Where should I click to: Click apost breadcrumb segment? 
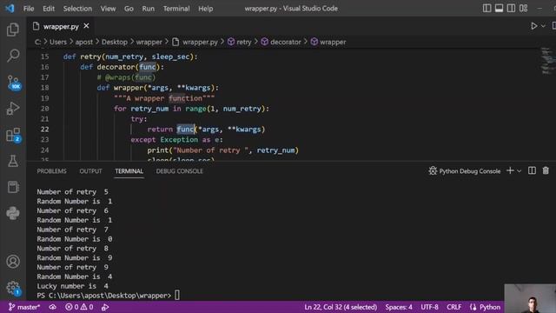coord(84,42)
